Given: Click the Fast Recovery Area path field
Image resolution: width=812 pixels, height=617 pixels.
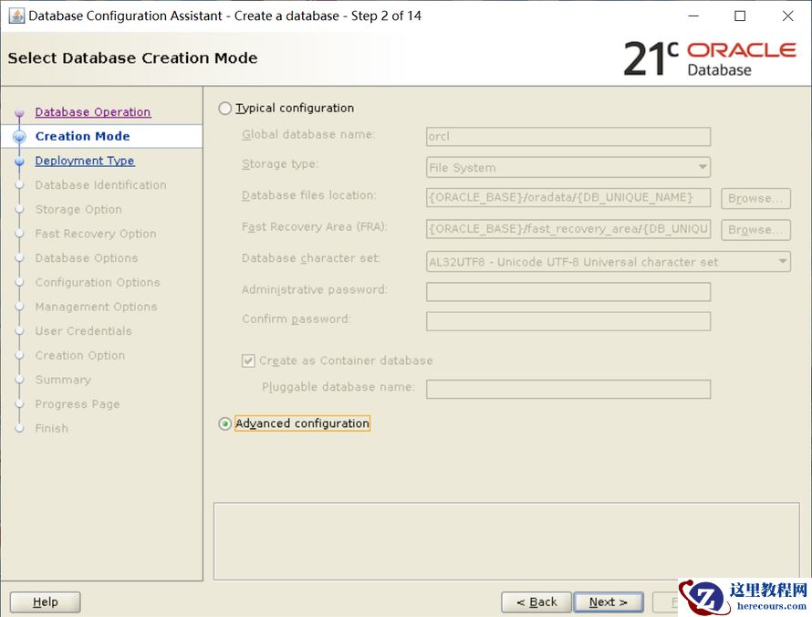Looking at the screenshot, I should click(x=568, y=229).
